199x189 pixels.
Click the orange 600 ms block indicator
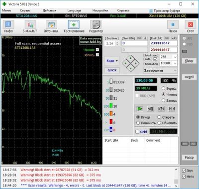pyautogui.click(x=111, y=114)
